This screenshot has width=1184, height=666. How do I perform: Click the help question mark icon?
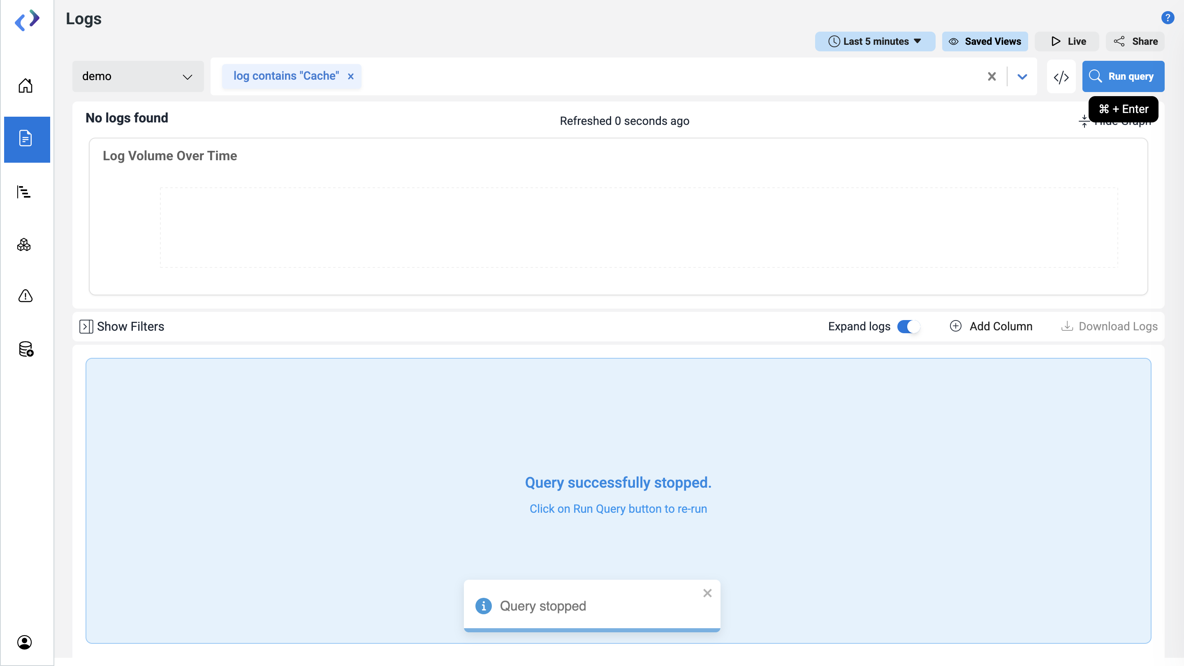1168,17
